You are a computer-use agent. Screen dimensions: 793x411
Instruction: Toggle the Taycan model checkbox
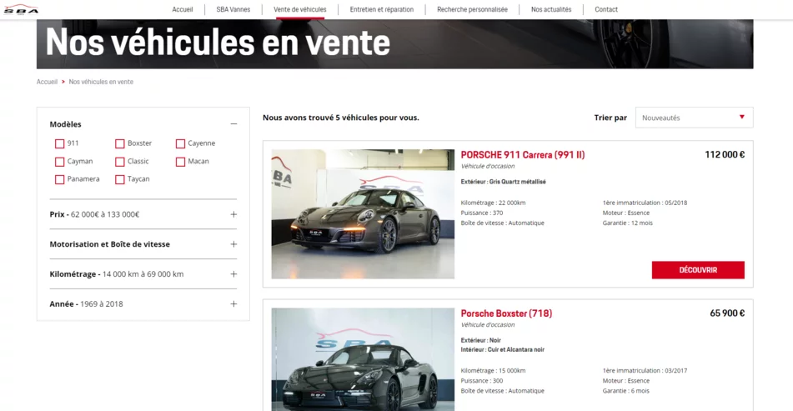(x=120, y=179)
